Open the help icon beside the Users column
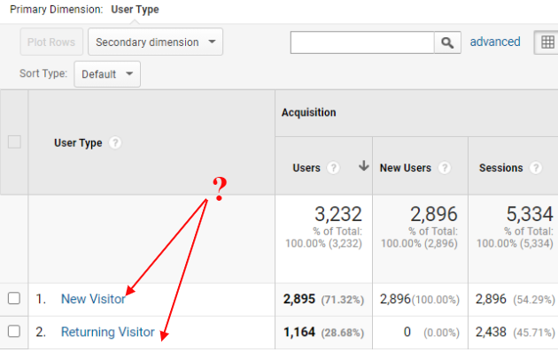 pyautogui.click(x=333, y=168)
